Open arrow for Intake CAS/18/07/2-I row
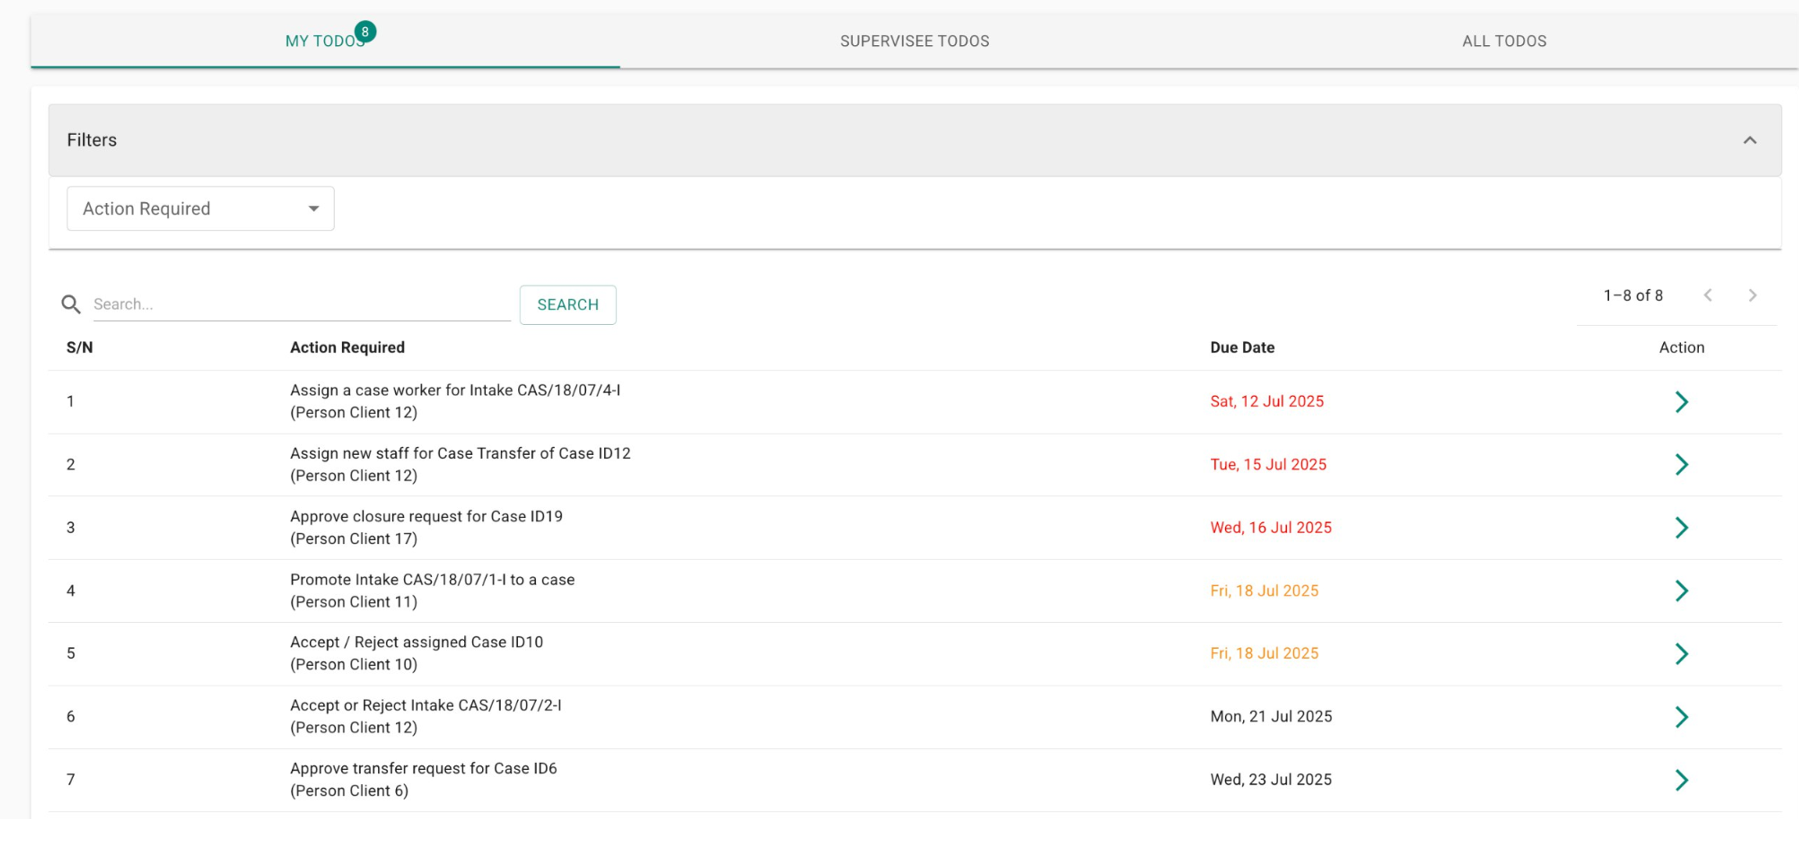 [1681, 716]
